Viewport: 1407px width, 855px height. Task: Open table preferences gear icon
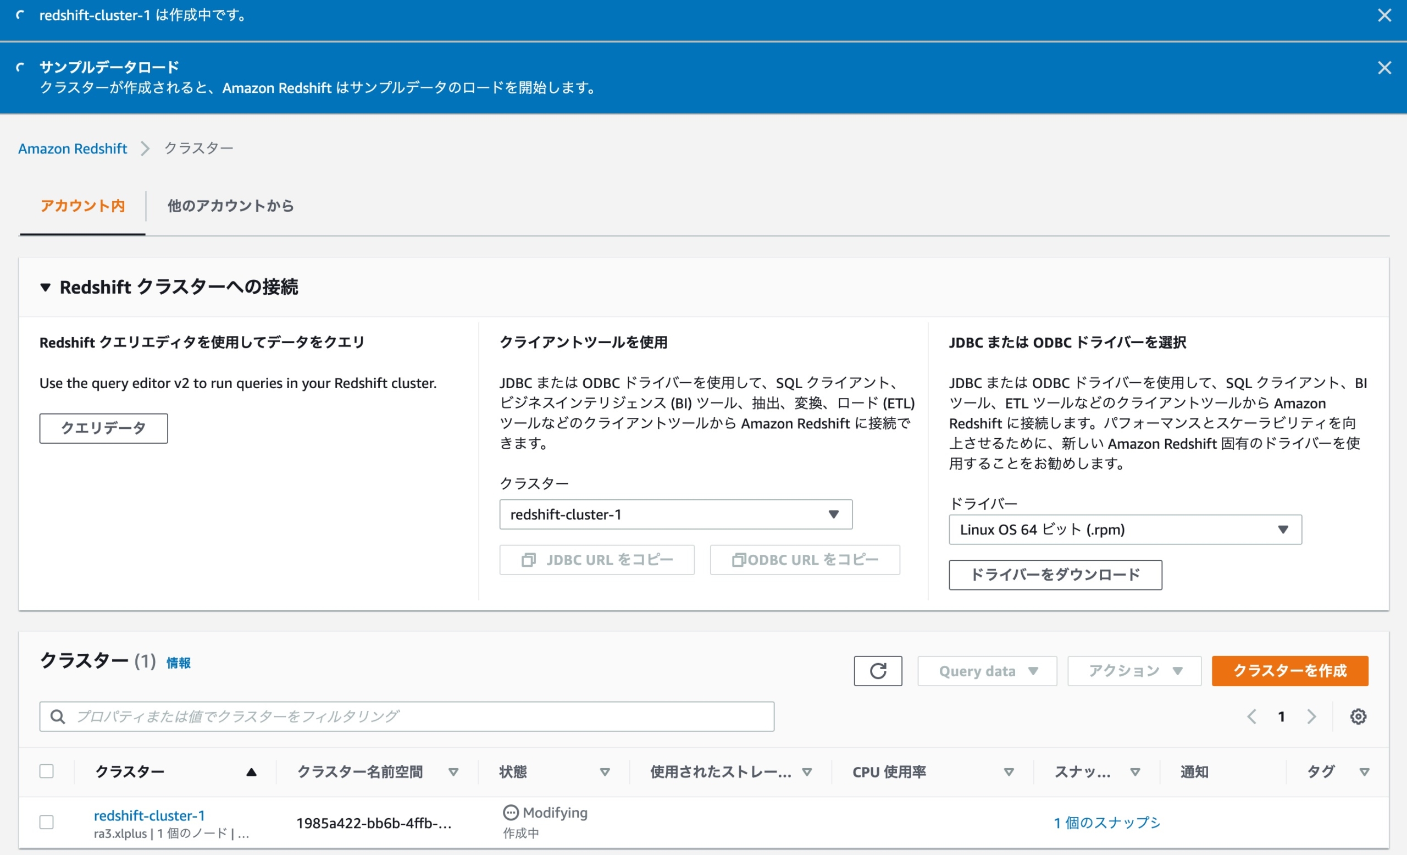(x=1358, y=716)
